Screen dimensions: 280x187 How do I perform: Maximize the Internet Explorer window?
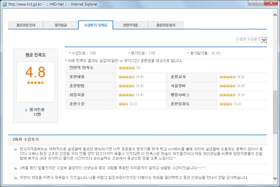pos(261,4)
